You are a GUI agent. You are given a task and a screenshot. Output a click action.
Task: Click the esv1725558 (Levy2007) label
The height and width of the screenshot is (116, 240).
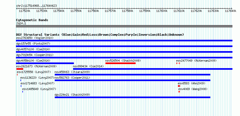(34, 72)
